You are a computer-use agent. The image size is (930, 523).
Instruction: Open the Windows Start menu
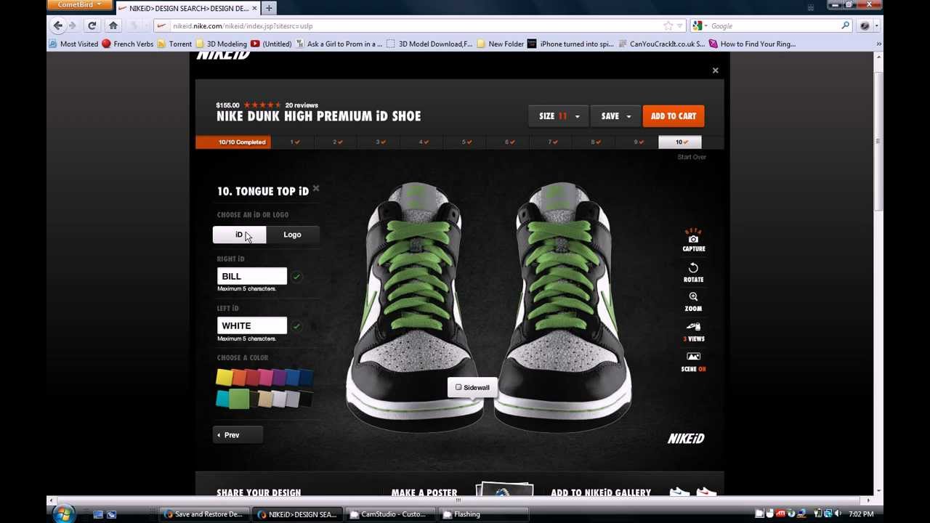tap(63, 514)
